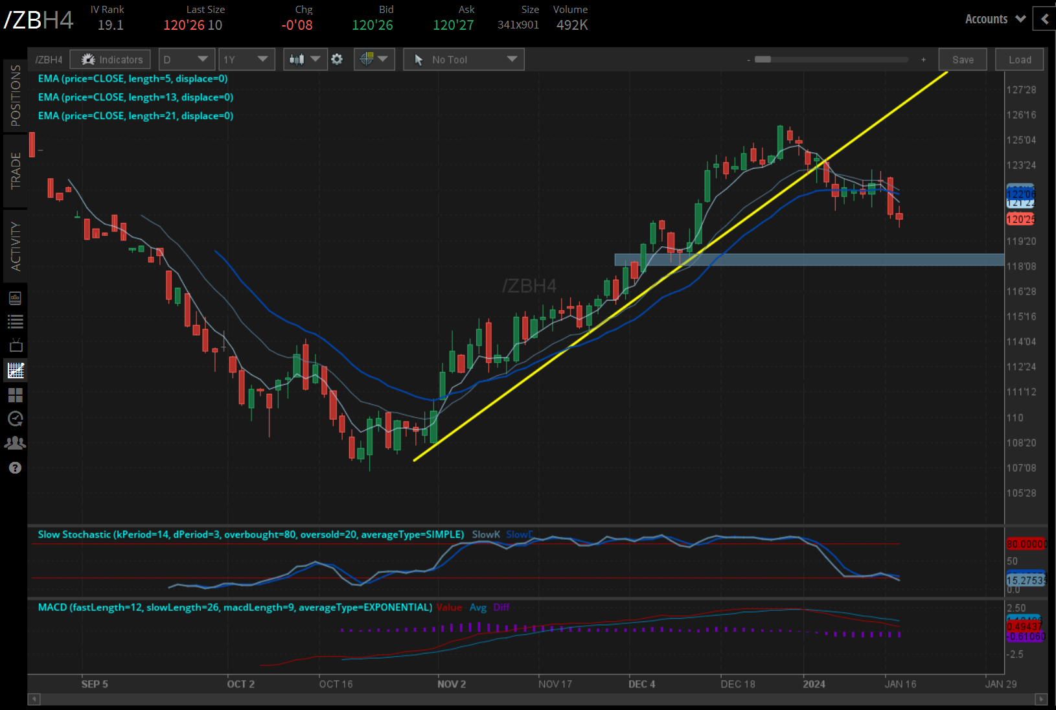Image resolution: width=1056 pixels, height=710 pixels.
Task: Click the Last Size value 120'26 10
Action: coord(192,25)
